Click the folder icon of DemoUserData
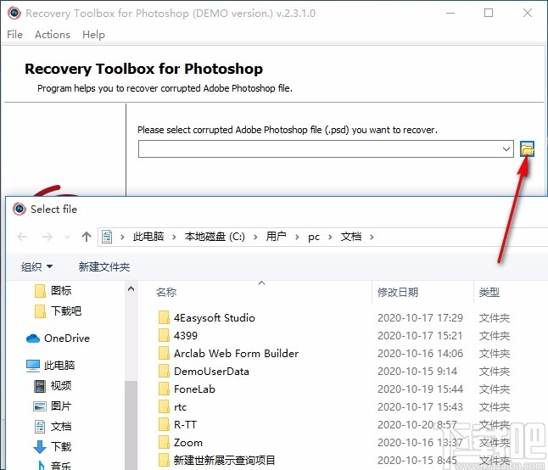Image resolution: width=548 pixels, height=470 pixels. 164,371
